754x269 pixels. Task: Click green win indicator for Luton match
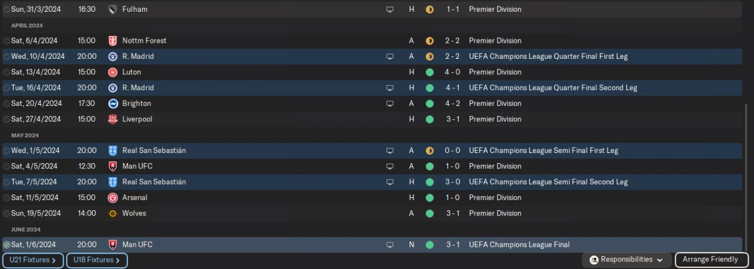(429, 72)
